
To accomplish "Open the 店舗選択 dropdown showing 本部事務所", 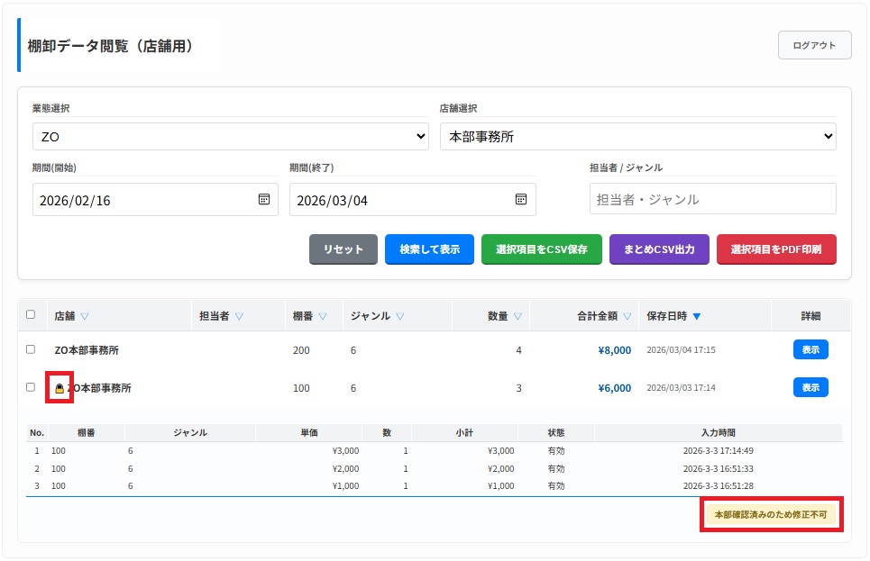I will (x=637, y=137).
